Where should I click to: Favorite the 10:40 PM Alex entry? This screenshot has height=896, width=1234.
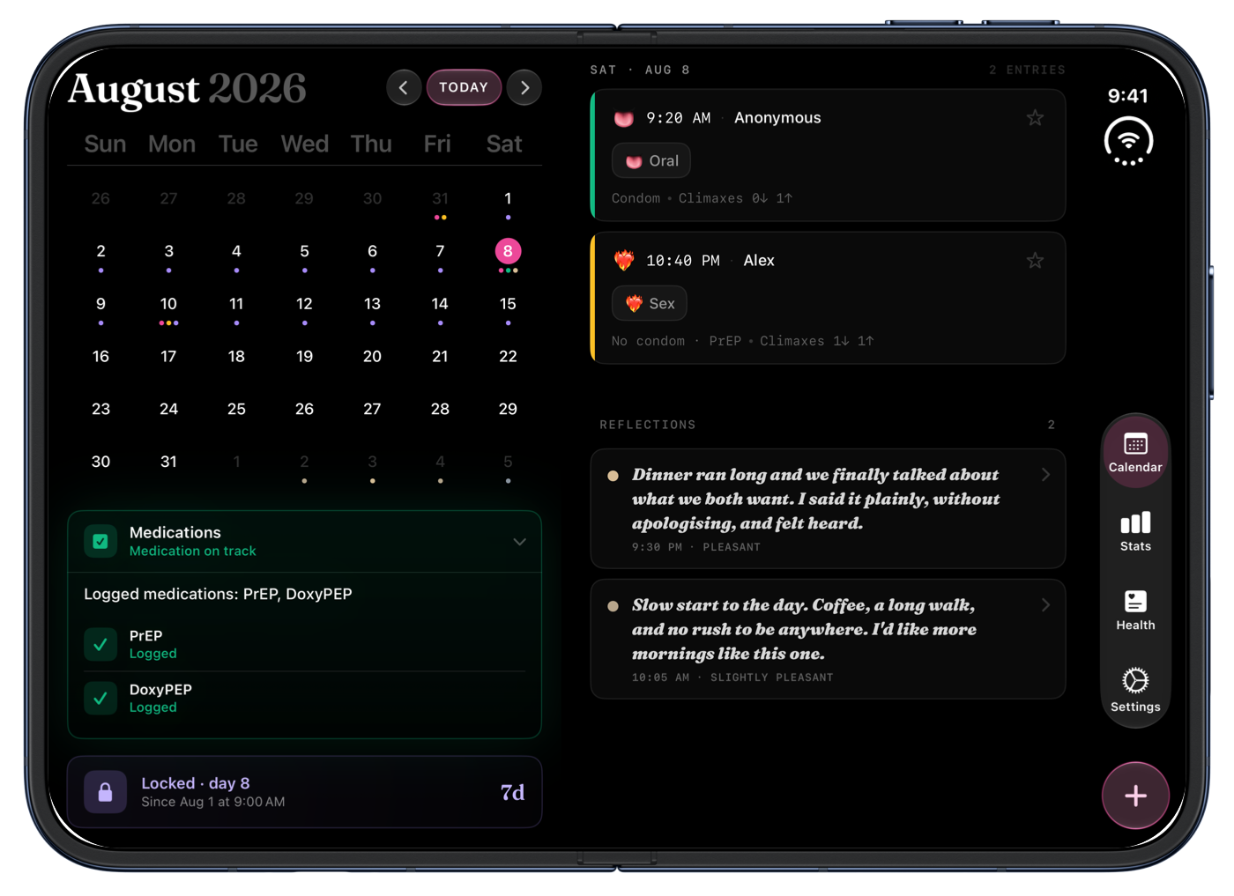click(1035, 261)
